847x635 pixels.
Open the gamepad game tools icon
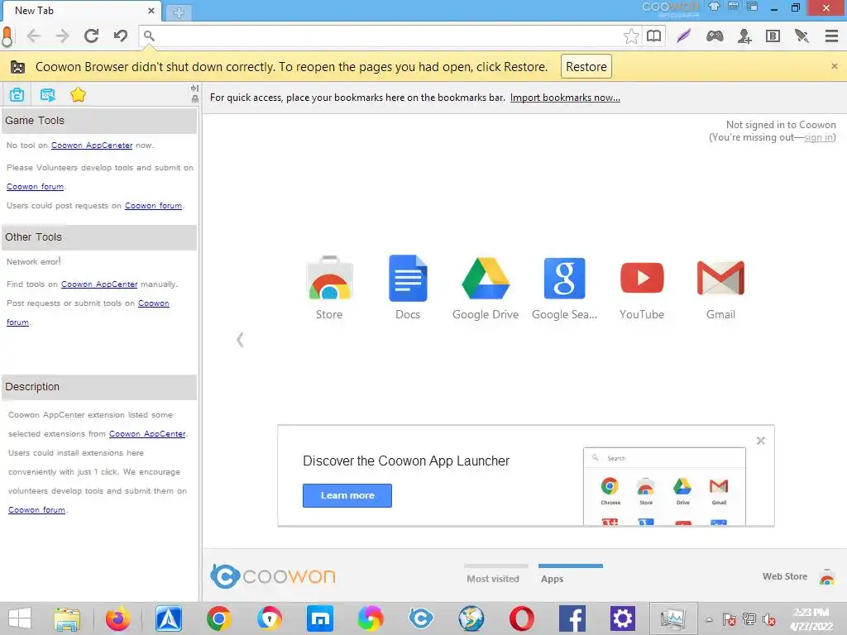(715, 36)
